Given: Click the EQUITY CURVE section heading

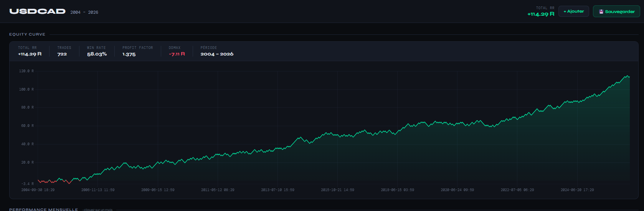Looking at the screenshot, I should (27, 34).
